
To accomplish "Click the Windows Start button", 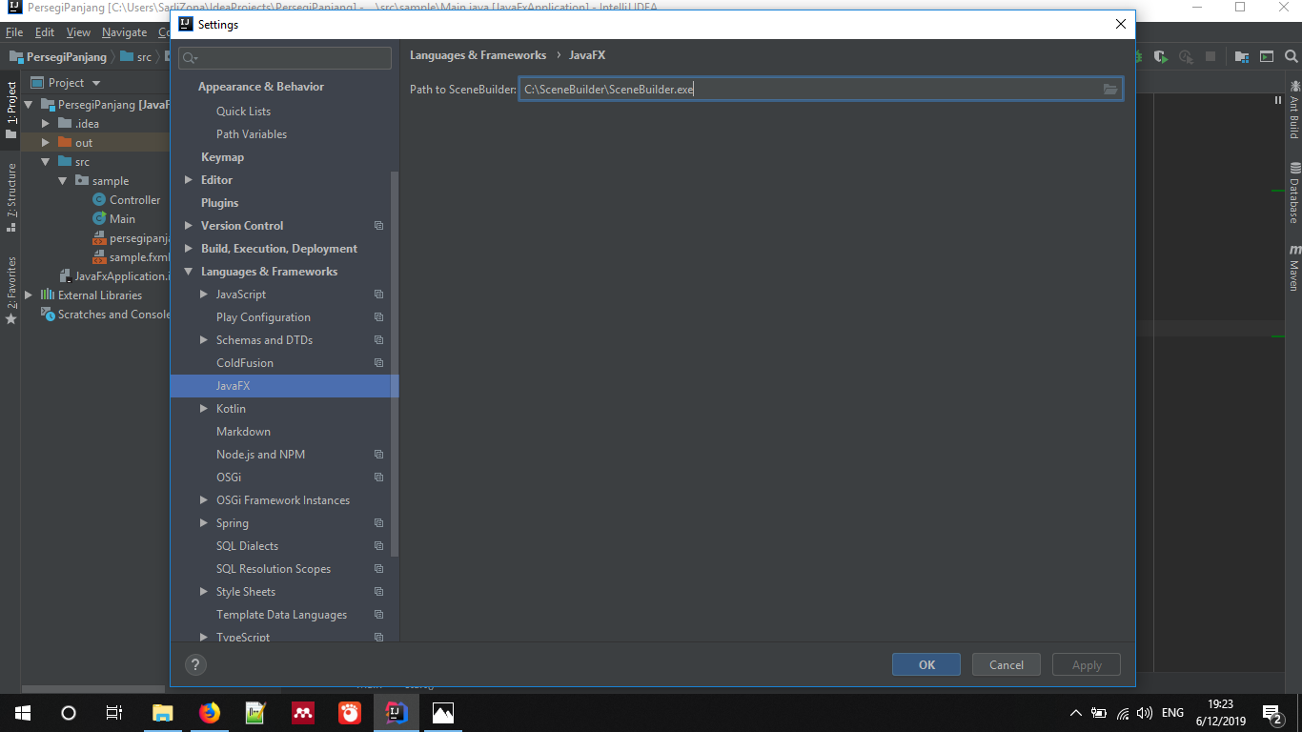I will (x=23, y=713).
